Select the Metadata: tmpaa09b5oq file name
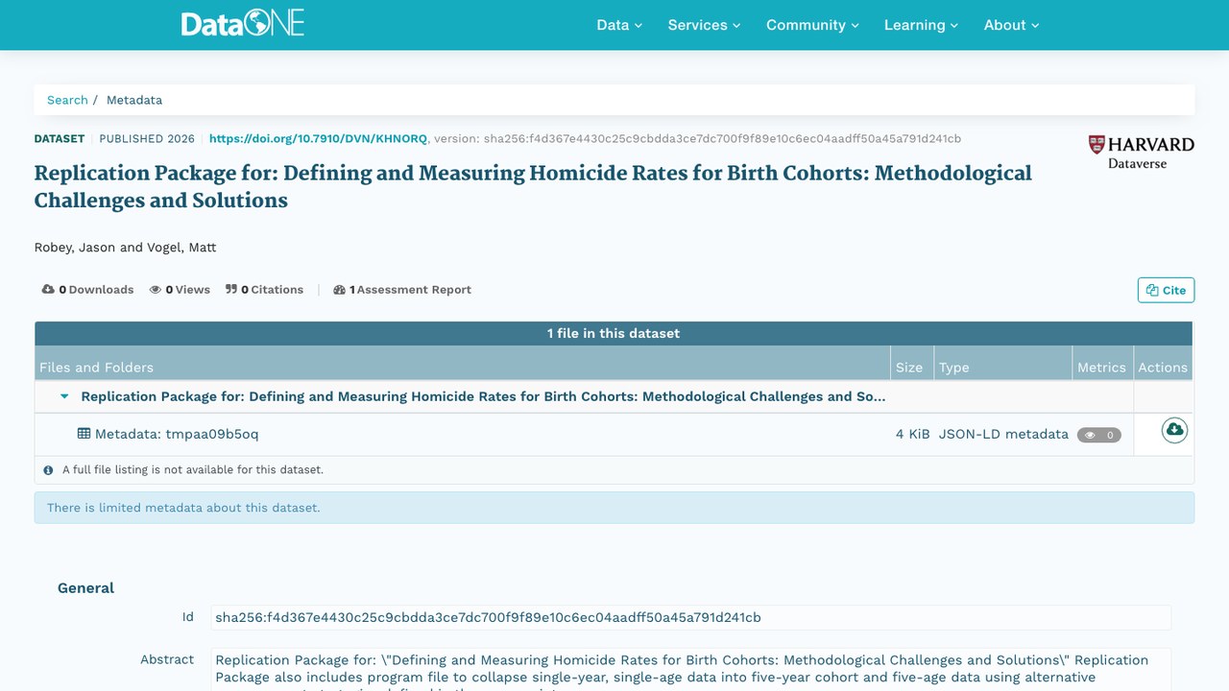This screenshot has height=691, width=1229. coord(177,434)
